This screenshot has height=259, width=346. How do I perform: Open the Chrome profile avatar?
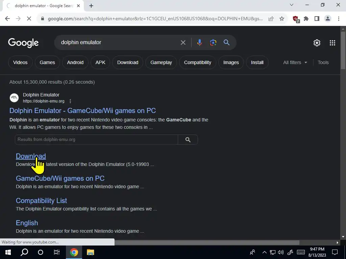point(328,19)
